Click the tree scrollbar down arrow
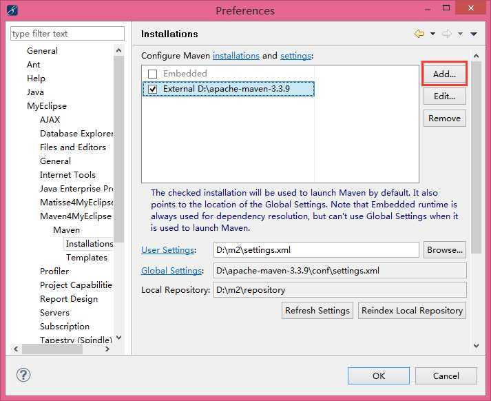The height and width of the screenshot is (401, 491). (x=118, y=338)
